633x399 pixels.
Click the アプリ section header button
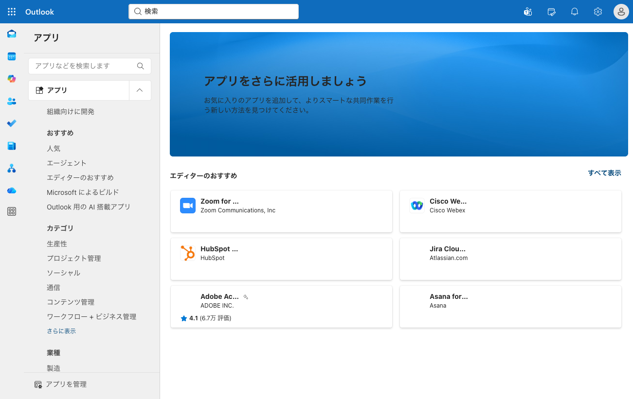tap(79, 90)
